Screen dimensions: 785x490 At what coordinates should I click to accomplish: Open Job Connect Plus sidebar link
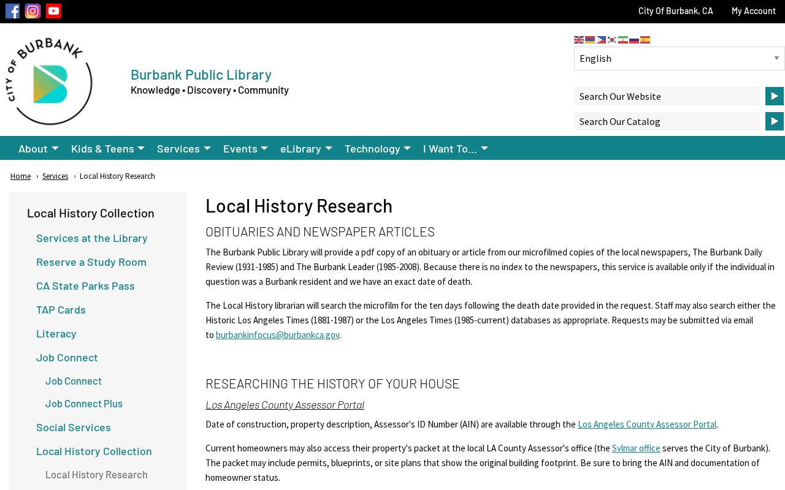tap(84, 404)
